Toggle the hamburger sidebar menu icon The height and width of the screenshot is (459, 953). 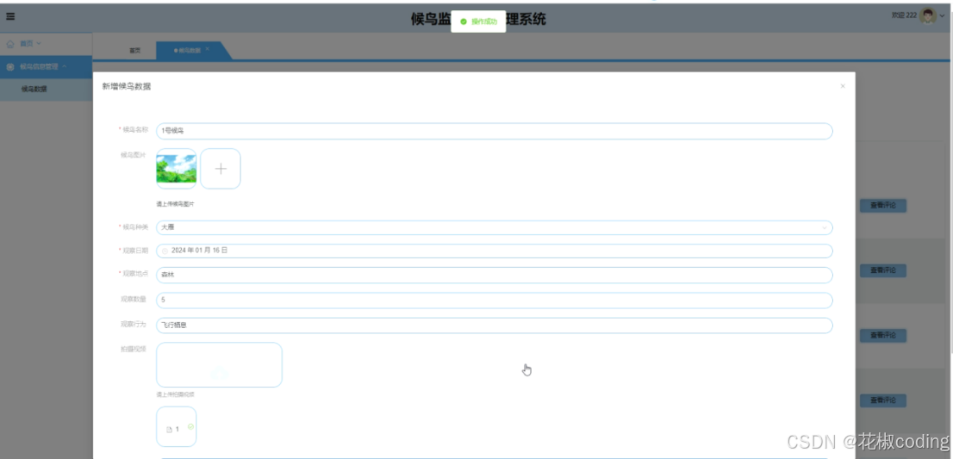click(x=10, y=16)
